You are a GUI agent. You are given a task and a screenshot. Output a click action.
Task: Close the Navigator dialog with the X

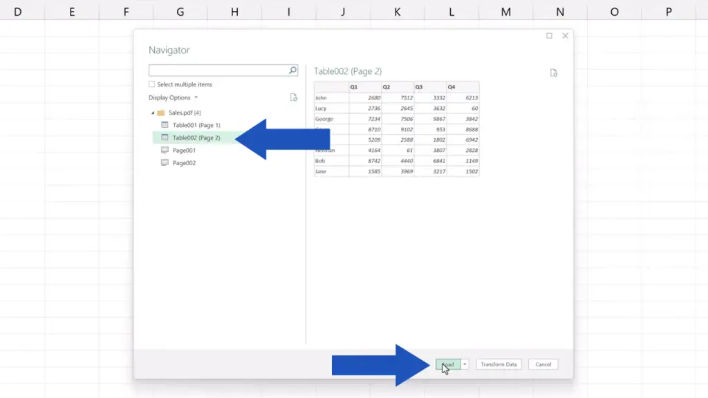pos(565,36)
